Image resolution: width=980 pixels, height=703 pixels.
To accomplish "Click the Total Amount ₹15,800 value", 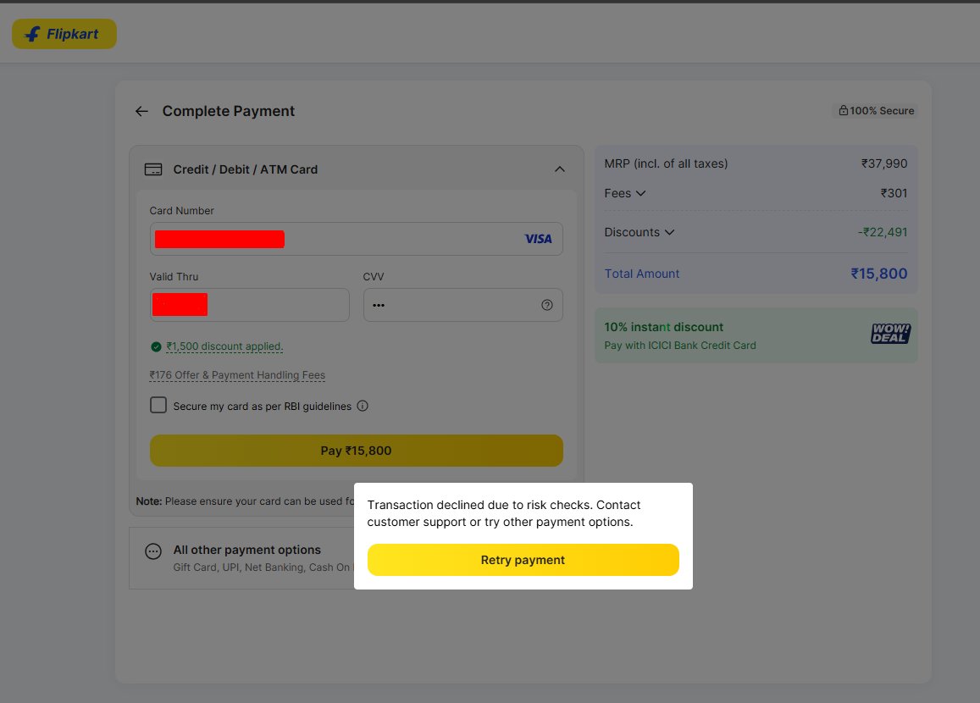I will click(878, 274).
